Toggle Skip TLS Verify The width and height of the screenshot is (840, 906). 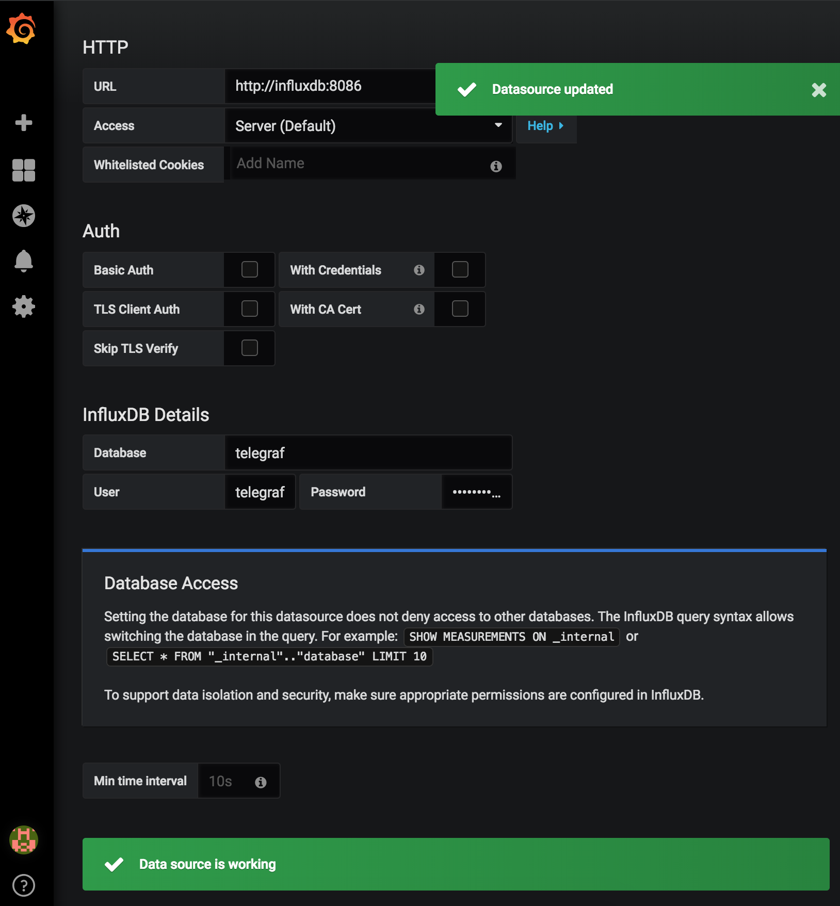249,348
